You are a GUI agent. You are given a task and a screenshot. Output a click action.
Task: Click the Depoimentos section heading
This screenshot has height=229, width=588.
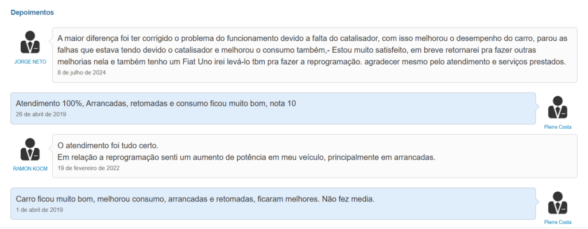pyautogui.click(x=32, y=13)
